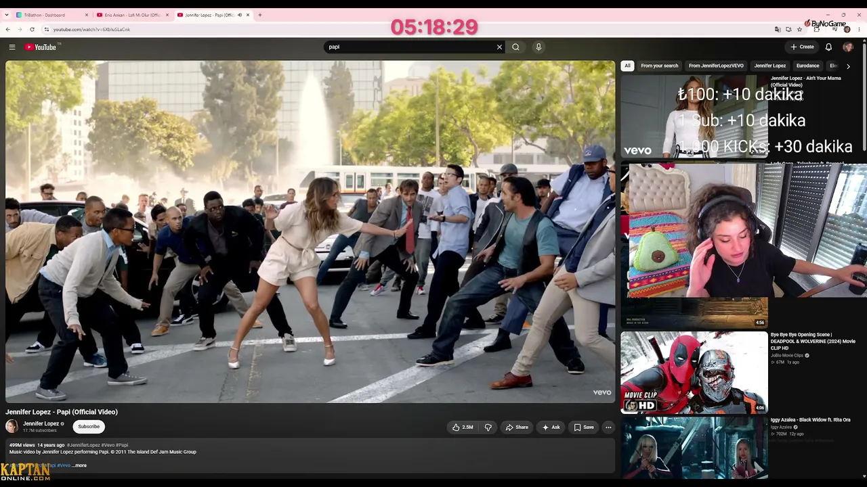Open YouTube notifications bell
Image resolution: width=867 pixels, height=487 pixels.
(828, 47)
